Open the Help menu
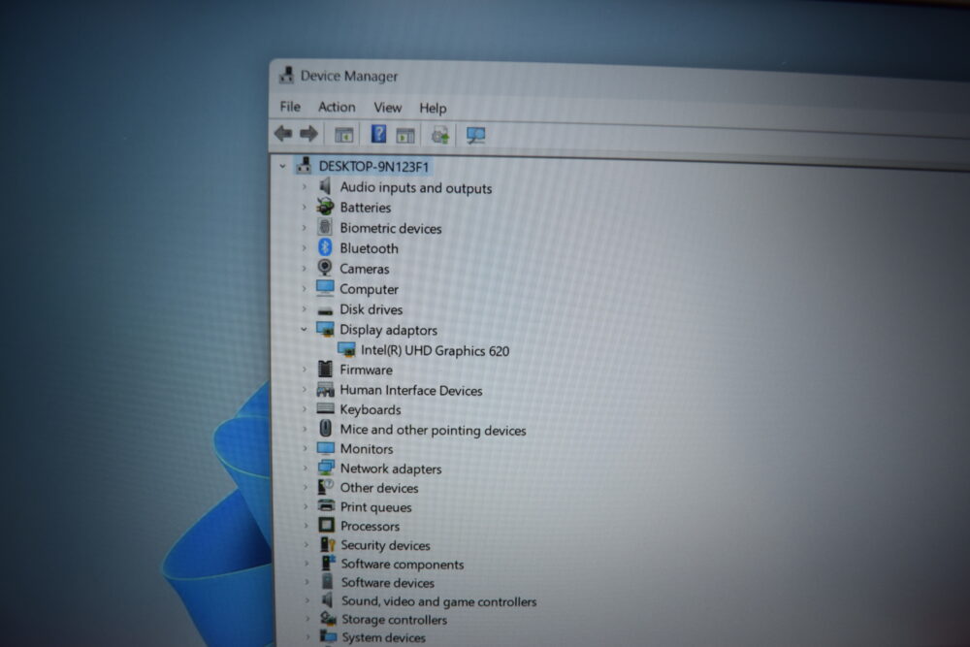This screenshot has width=970, height=647. 433,109
